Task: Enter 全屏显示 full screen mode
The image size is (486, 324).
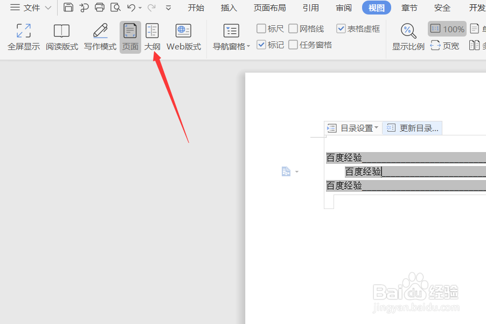Action: [24, 37]
